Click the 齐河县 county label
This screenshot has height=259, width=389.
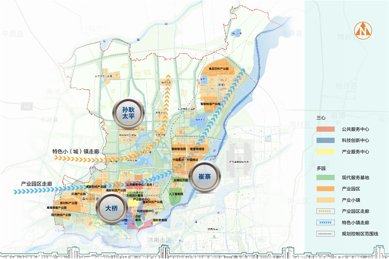(x=49, y=120)
